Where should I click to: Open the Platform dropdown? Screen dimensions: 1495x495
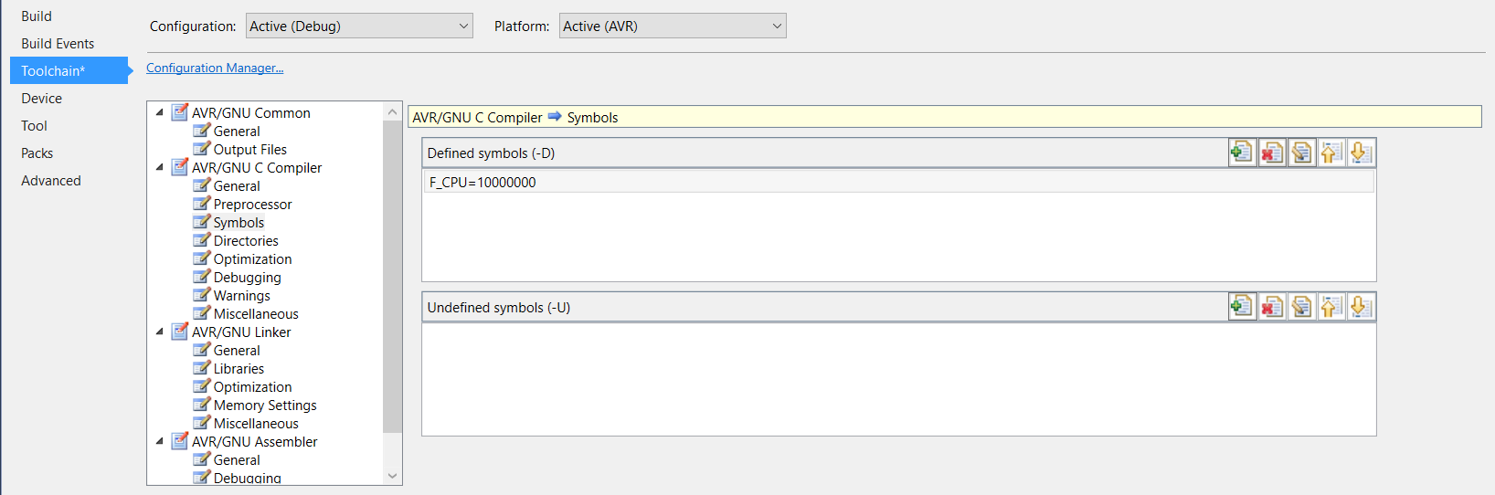point(673,26)
